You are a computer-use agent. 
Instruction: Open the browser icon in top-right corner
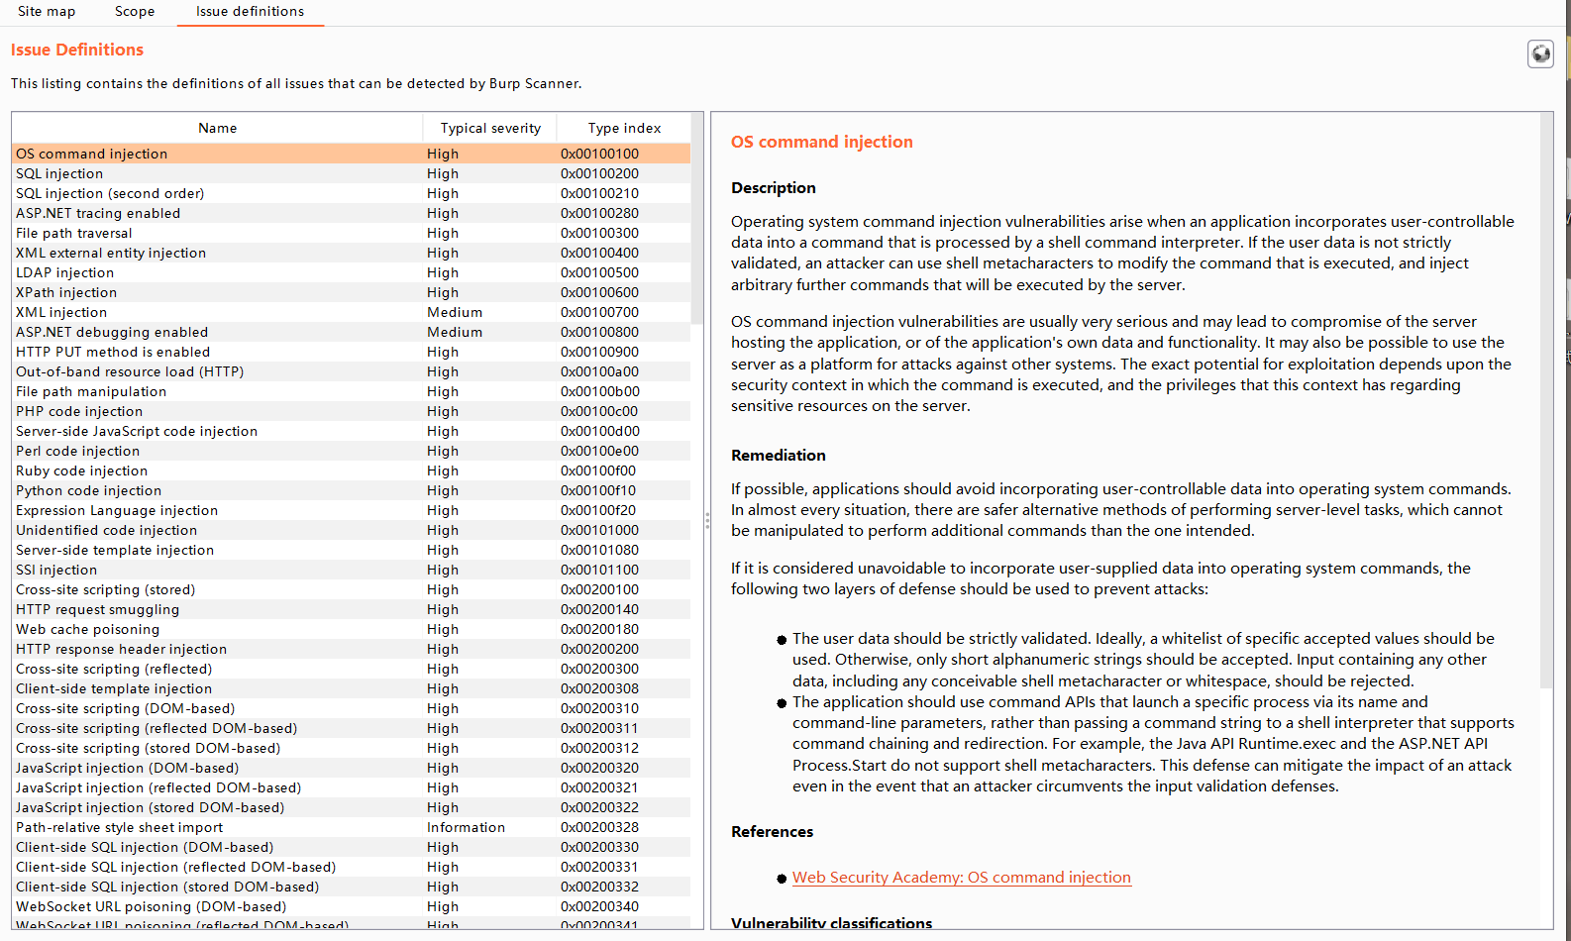coord(1540,53)
